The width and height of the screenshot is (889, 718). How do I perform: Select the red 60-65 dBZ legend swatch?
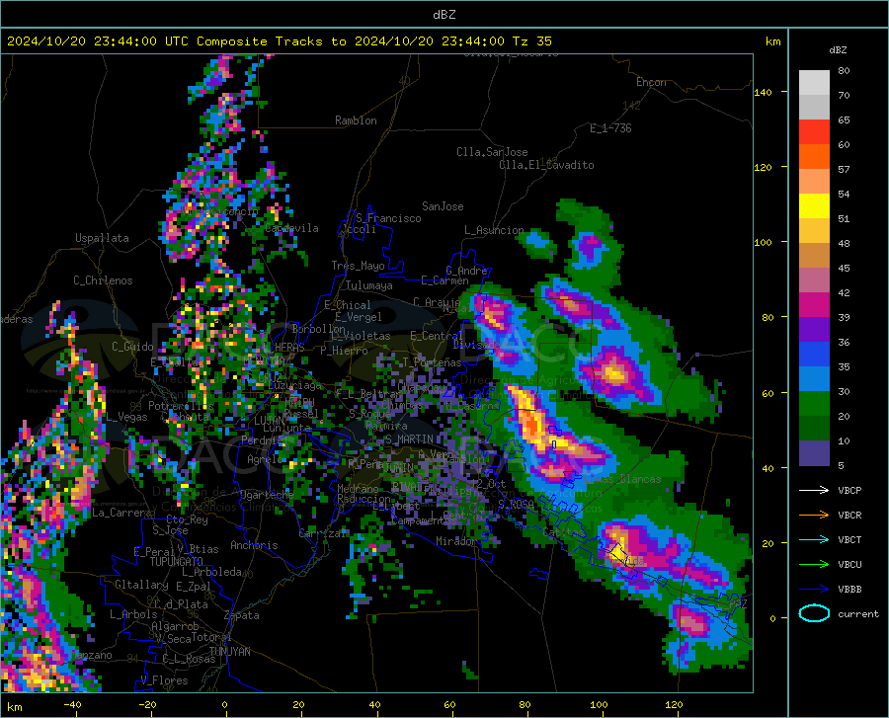point(814,132)
